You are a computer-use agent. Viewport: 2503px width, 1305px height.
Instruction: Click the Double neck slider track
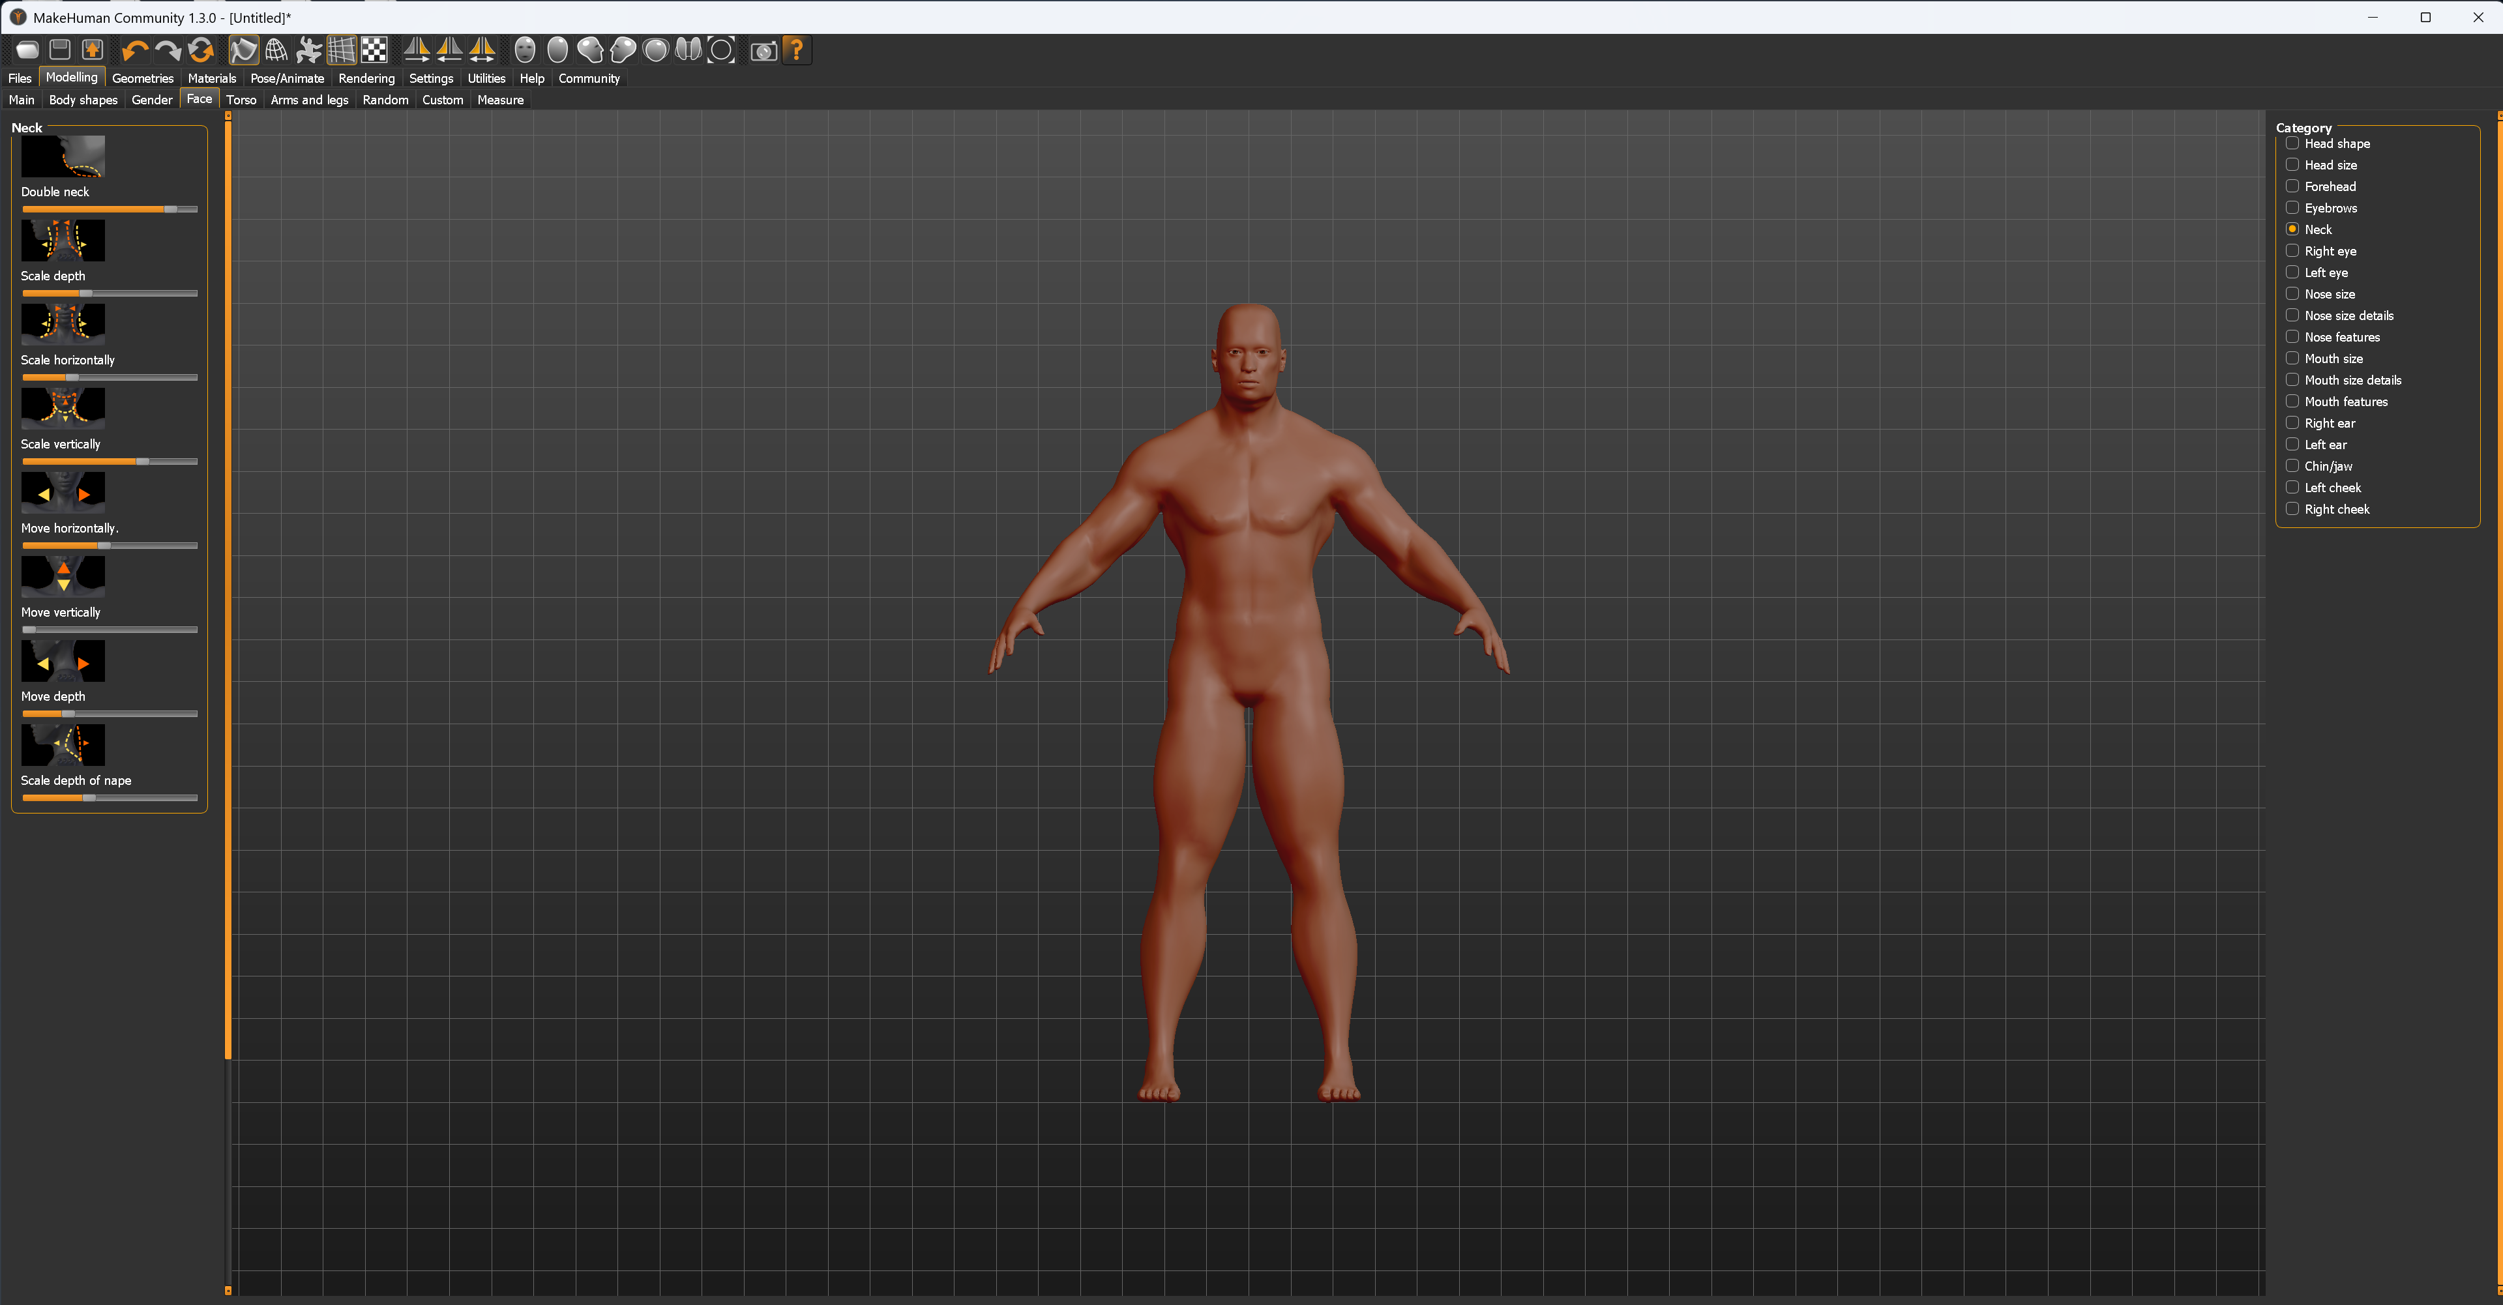click(109, 209)
